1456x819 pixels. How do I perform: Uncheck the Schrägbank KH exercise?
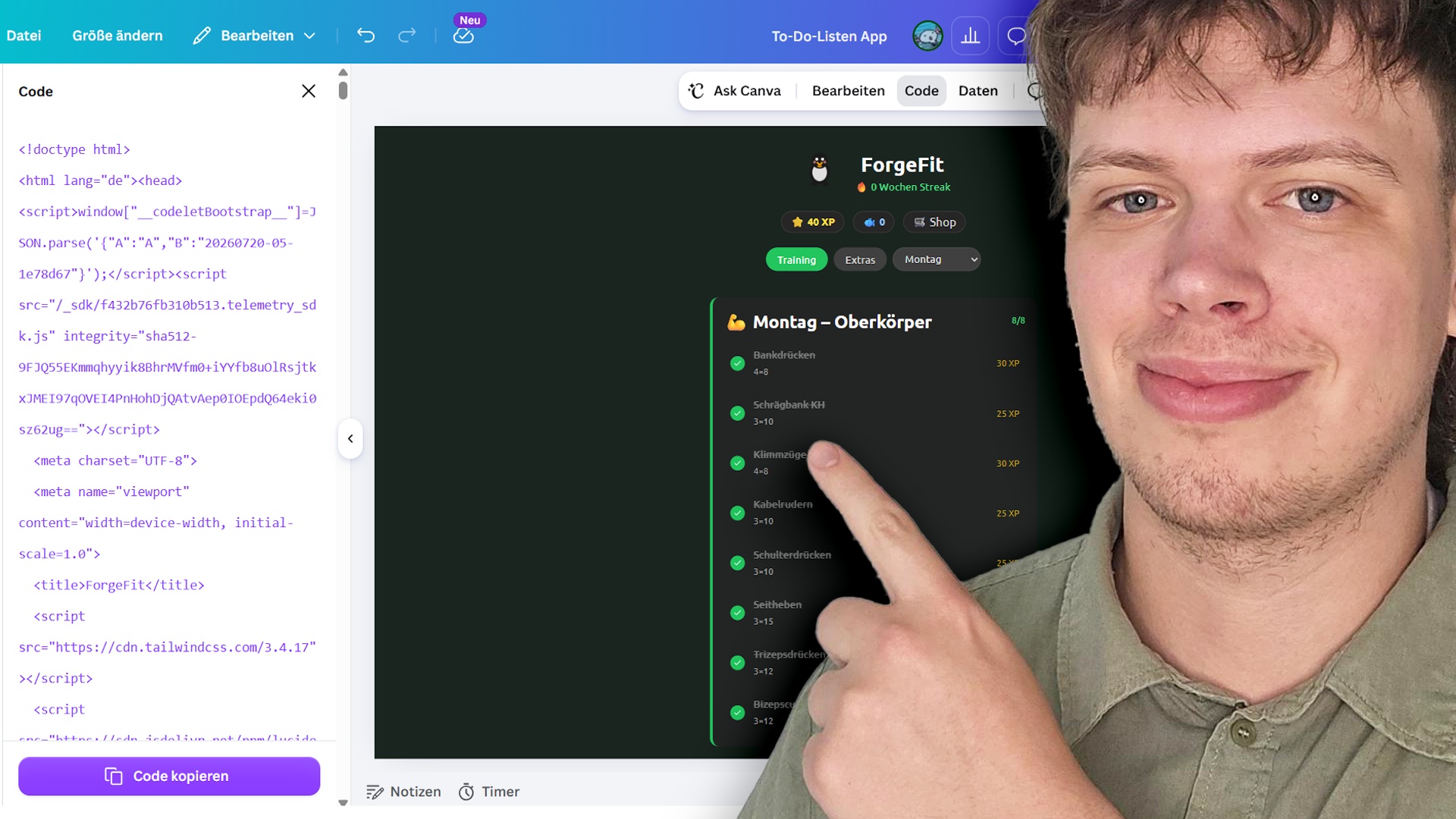tap(737, 413)
